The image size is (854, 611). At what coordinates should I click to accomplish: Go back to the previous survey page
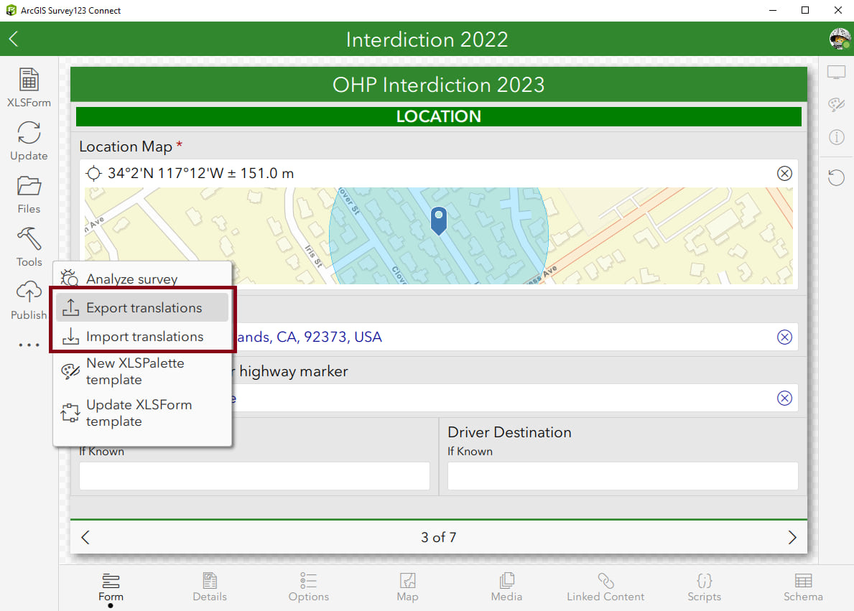point(85,536)
